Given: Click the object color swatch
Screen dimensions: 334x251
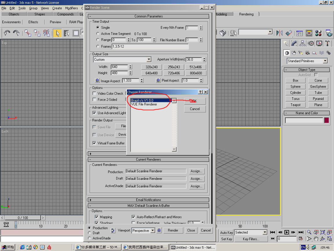Looking at the screenshot, I should click(x=326, y=120).
